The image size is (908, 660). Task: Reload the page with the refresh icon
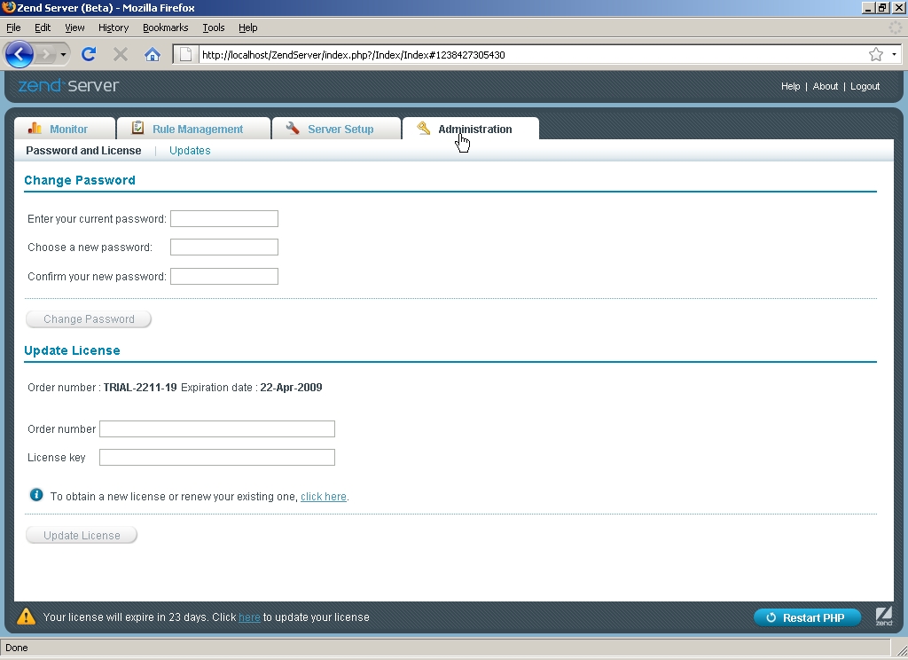click(x=89, y=54)
